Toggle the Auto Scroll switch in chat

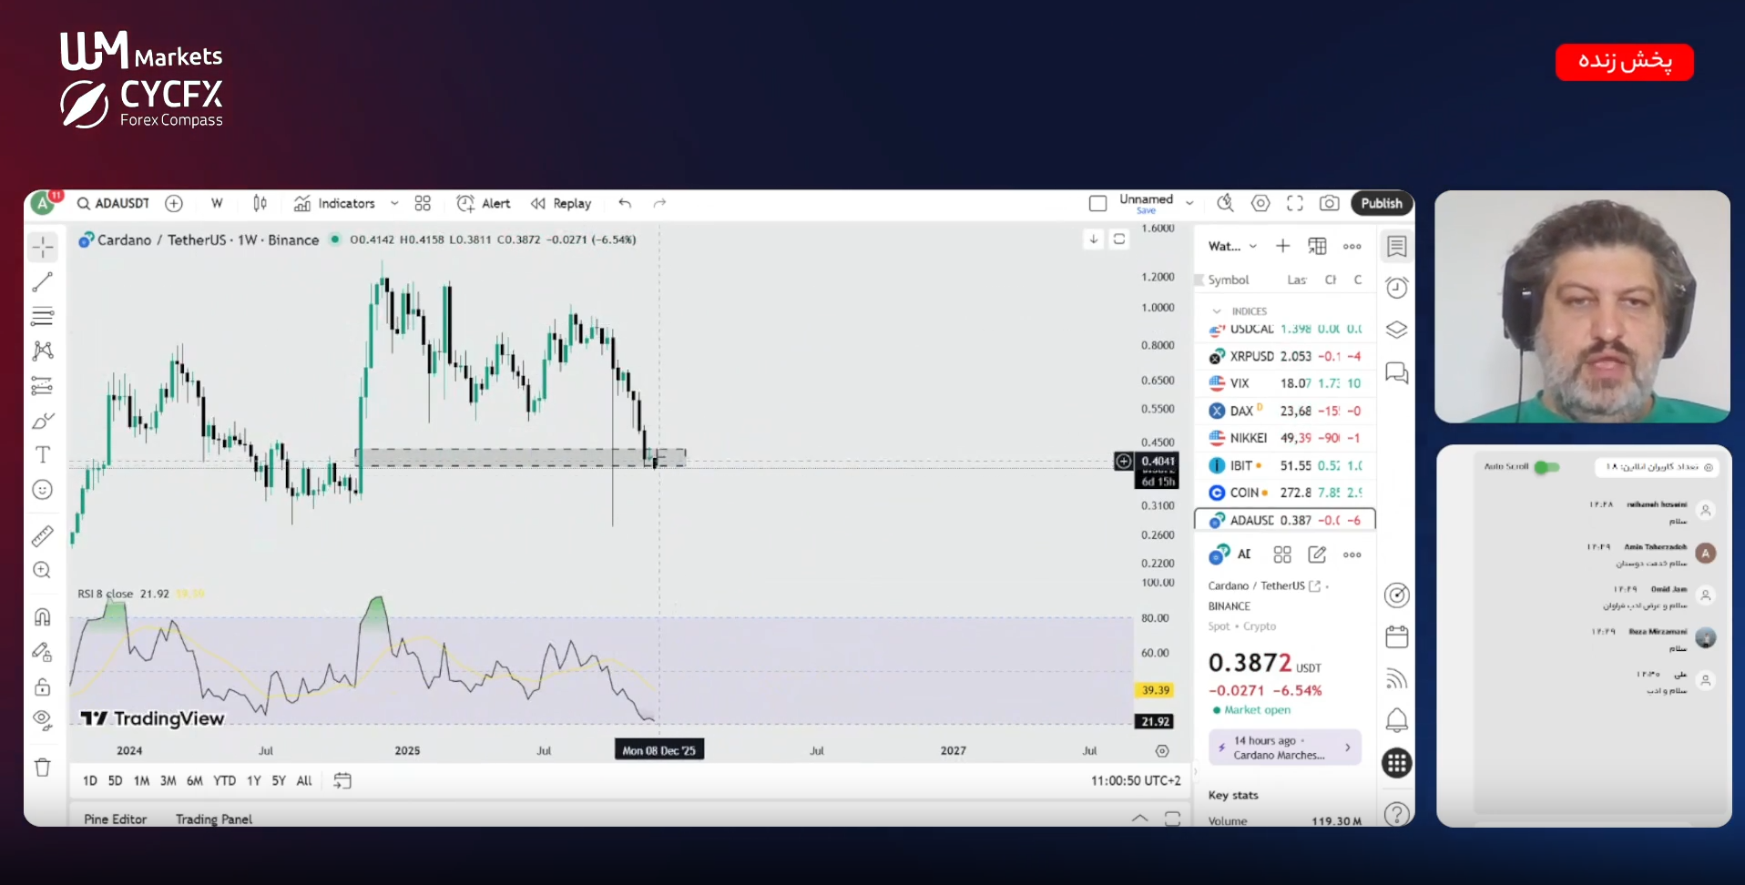1546,467
